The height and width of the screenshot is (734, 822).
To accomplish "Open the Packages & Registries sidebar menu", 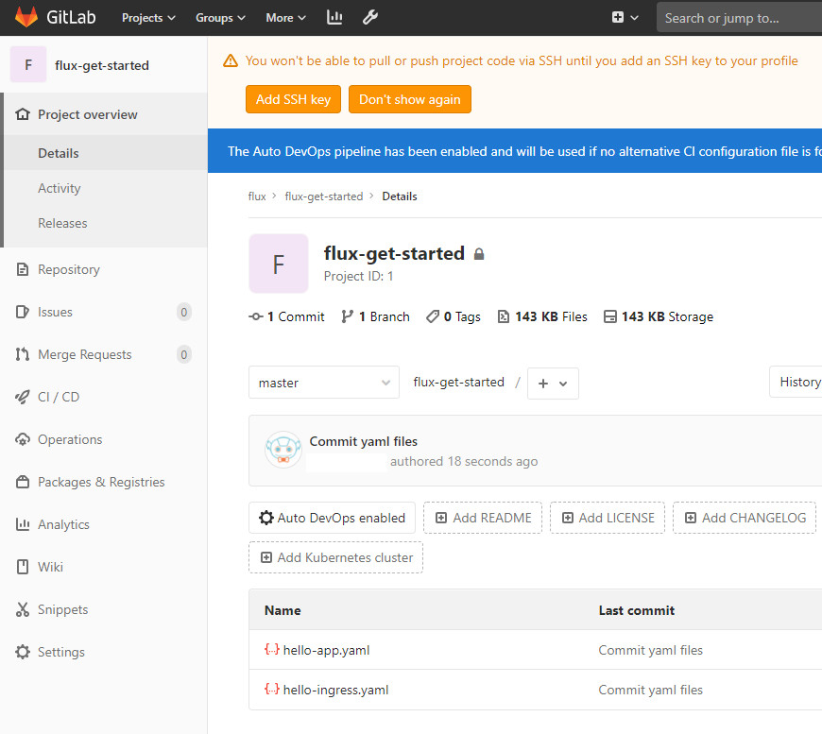I will pyautogui.click(x=101, y=482).
